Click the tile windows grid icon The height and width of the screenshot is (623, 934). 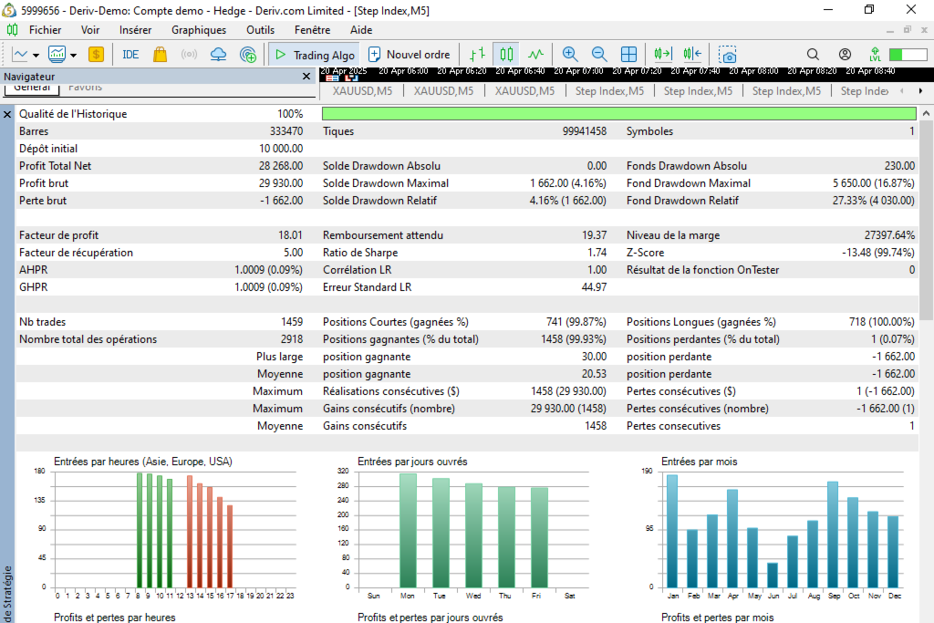(x=628, y=55)
